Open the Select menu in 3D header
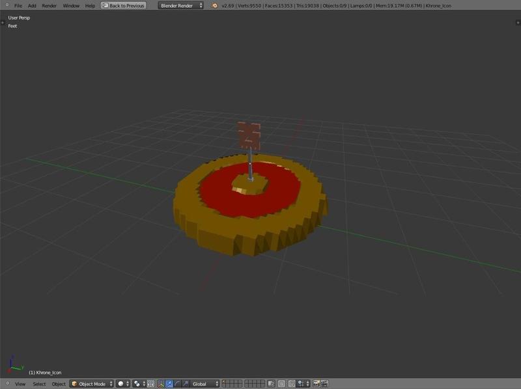Image resolution: width=521 pixels, height=389 pixels. (39, 384)
